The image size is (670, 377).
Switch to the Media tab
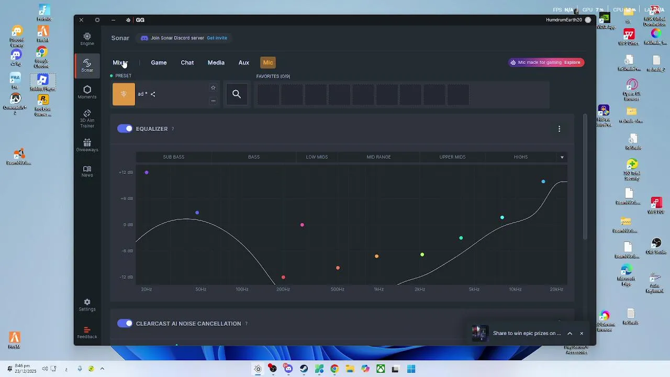coord(216,63)
